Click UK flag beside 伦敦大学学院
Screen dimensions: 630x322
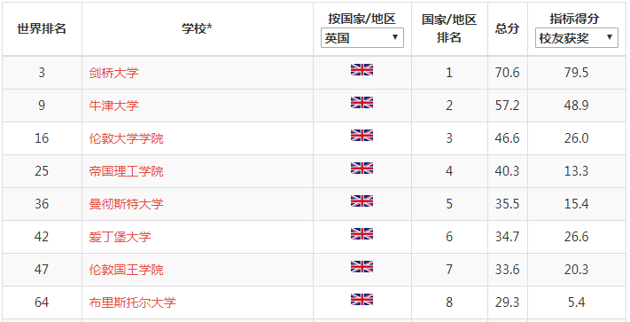(362, 136)
